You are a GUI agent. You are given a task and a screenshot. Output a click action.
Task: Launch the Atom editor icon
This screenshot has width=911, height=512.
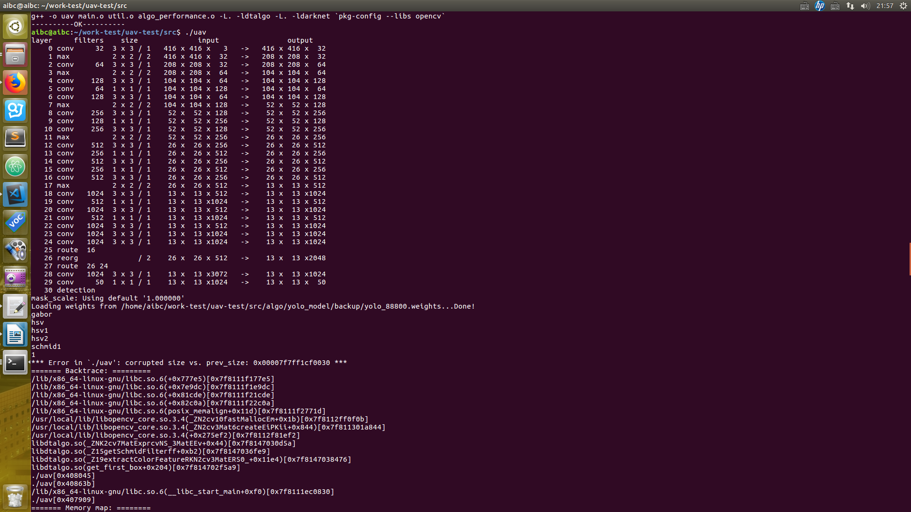coord(15,166)
